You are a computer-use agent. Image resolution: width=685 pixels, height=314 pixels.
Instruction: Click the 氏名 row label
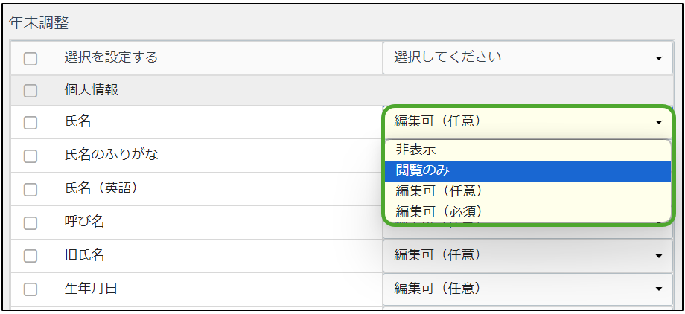point(77,122)
